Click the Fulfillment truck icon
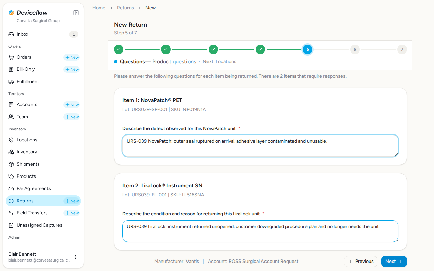 tap(11, 82)
